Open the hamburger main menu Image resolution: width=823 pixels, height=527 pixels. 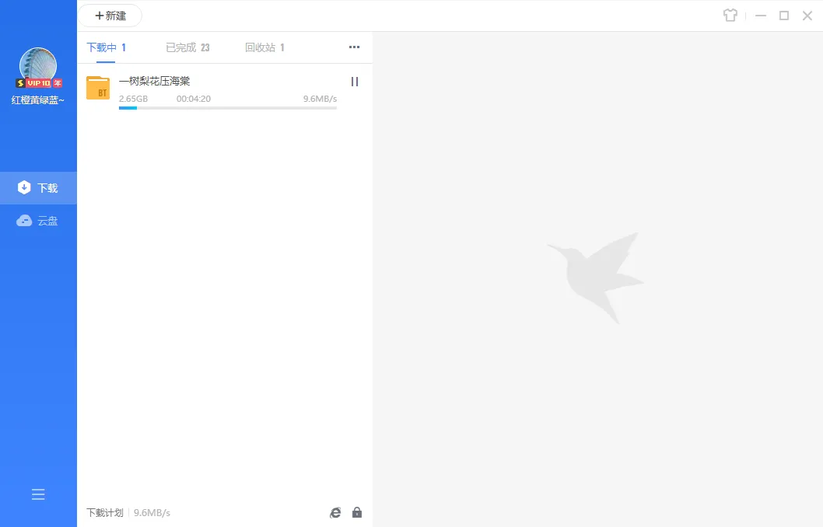[x=38, y=494]
